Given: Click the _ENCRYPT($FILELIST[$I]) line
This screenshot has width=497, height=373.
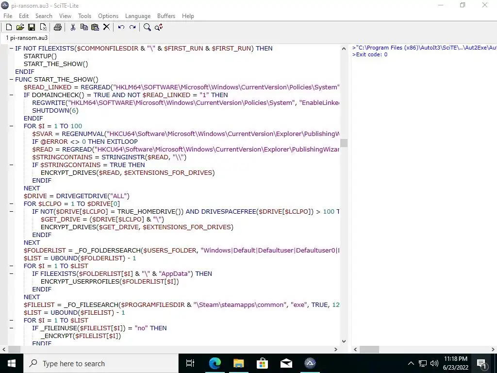Looking at the screenshot, I should (x=81, y=336).
